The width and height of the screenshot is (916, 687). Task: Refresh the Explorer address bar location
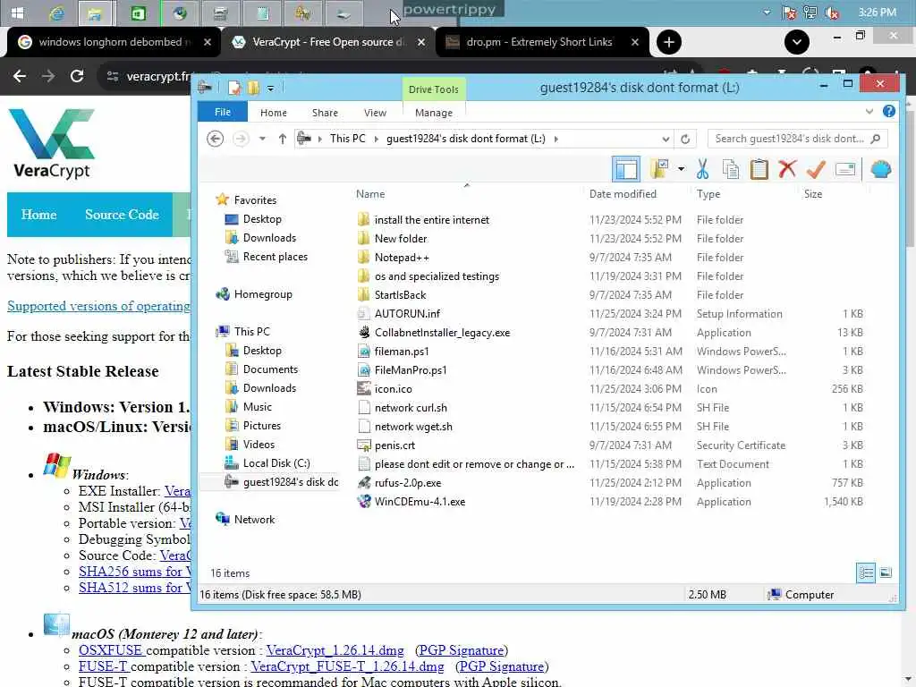(685, 139)
